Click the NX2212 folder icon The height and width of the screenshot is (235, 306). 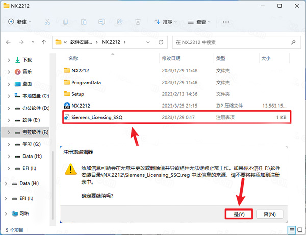pyautogui.click(x=67, y=70)
